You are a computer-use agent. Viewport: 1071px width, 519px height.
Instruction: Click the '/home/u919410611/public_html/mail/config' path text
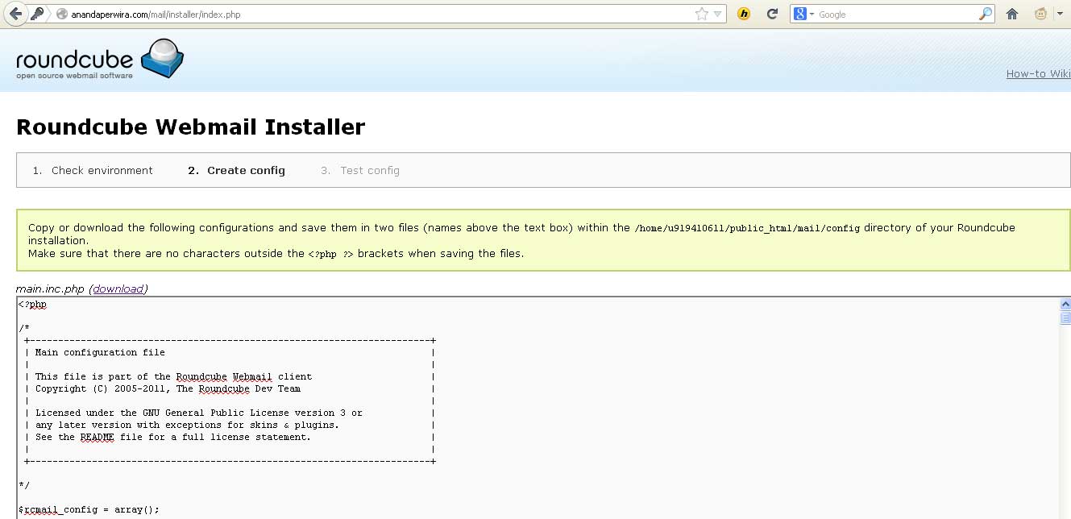click(x=747, y=228)
